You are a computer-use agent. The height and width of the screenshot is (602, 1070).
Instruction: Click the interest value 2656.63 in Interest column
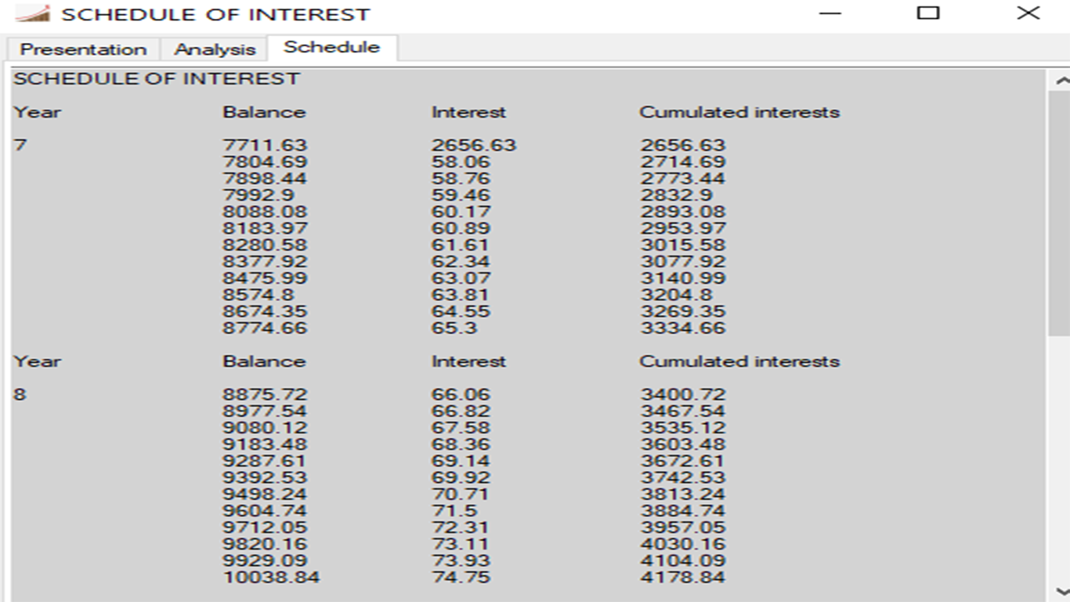(x=473, y=145)
